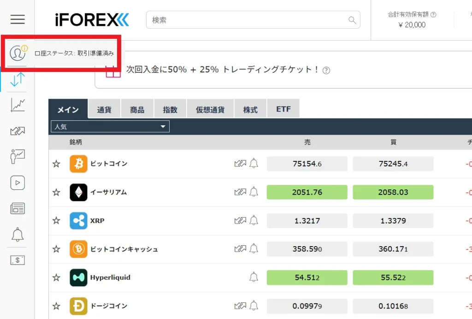This screenshot has width=472, height=319.
Task: Click handshake icon in XRP row
Action: (240, 220)
